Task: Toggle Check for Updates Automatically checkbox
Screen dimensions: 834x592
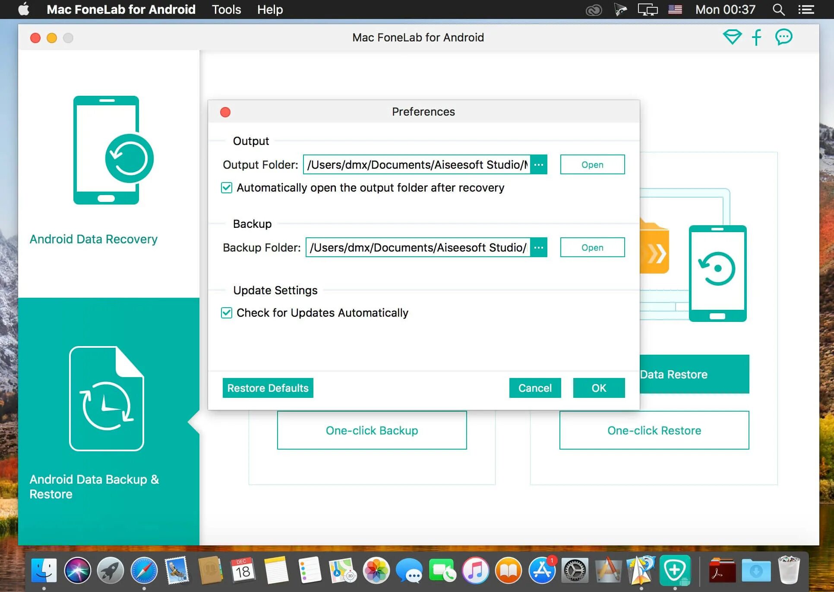Action: pyautogui.click(x=227, y=313)
